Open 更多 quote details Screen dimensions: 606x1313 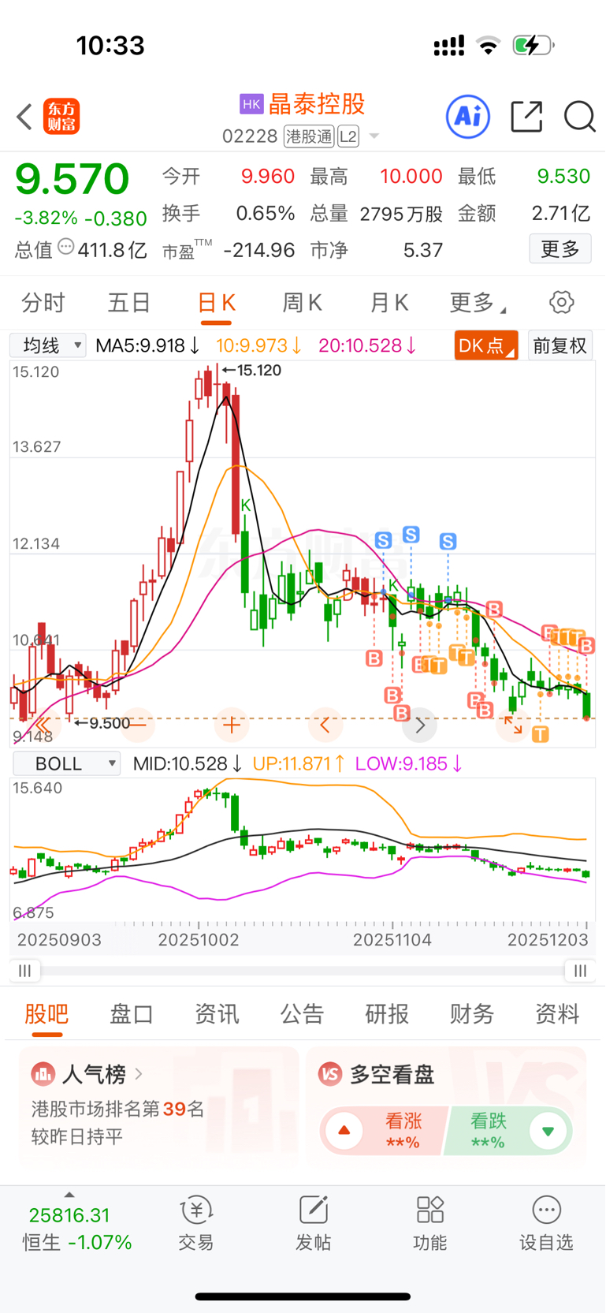point(560,249)
